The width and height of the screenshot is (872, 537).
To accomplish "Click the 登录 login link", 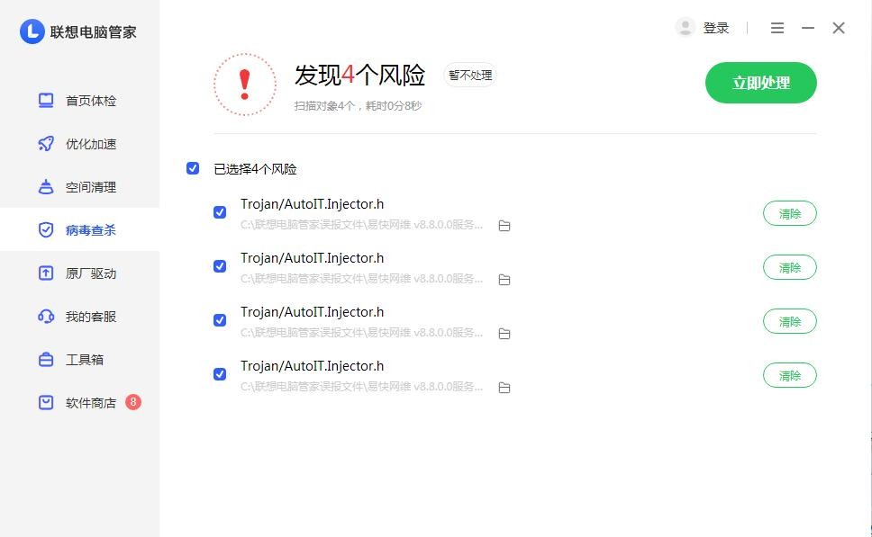I will pyautogui.click(x=716, y=28).
